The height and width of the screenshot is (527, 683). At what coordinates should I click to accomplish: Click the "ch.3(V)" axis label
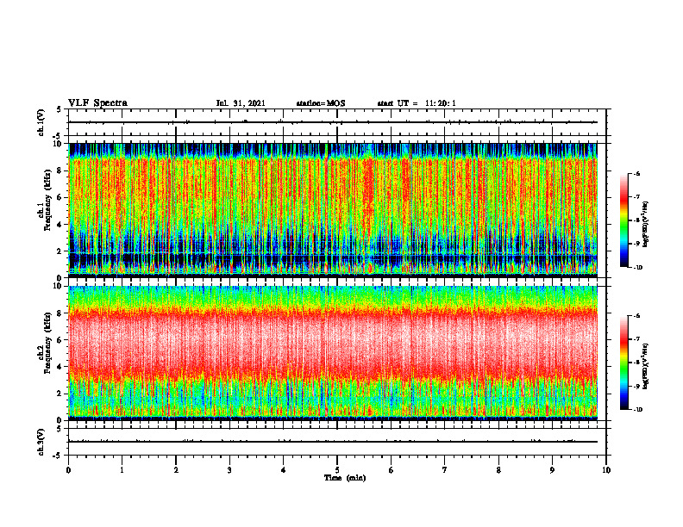pyautogui.click(x=41, y=442)
